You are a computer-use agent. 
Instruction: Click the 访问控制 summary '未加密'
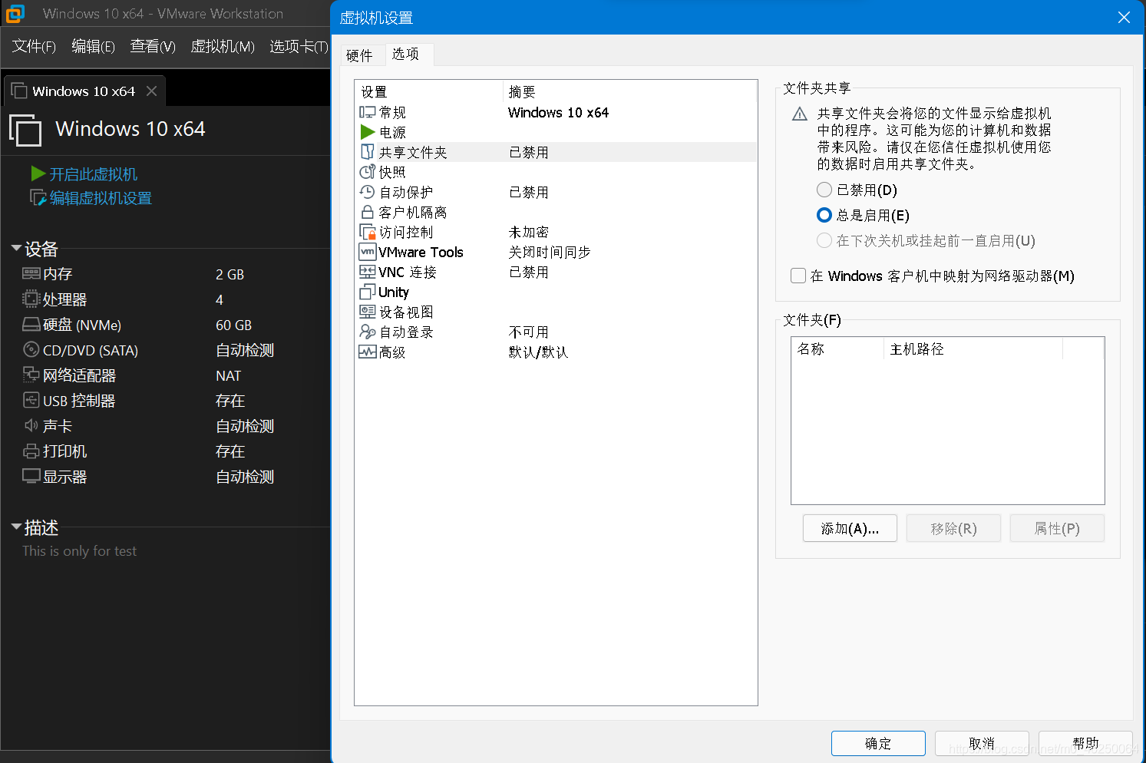coord(528,232)
